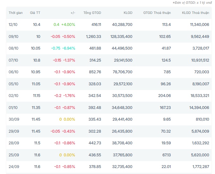Click price 11.35 in 01/10 row

click(36, 108)
